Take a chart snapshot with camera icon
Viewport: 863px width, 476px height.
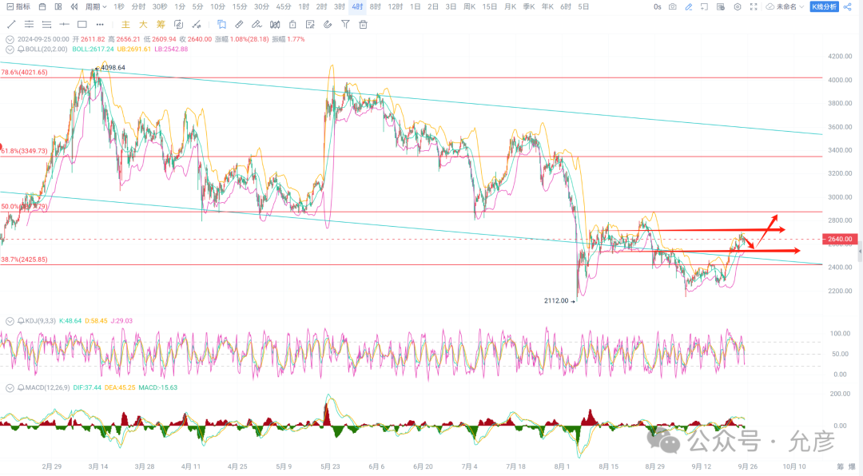[x=673, y=6]
